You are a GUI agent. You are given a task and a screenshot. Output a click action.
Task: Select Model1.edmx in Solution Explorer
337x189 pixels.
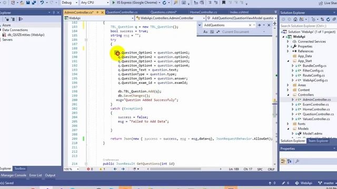312,133
